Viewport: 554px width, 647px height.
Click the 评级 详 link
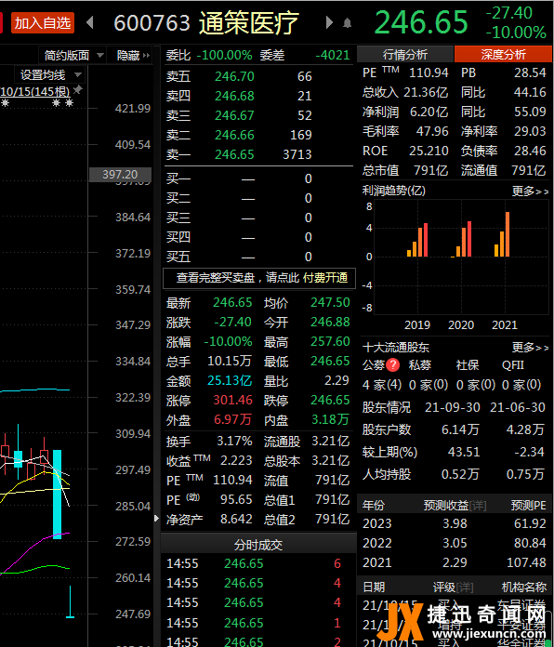point(466,588)
